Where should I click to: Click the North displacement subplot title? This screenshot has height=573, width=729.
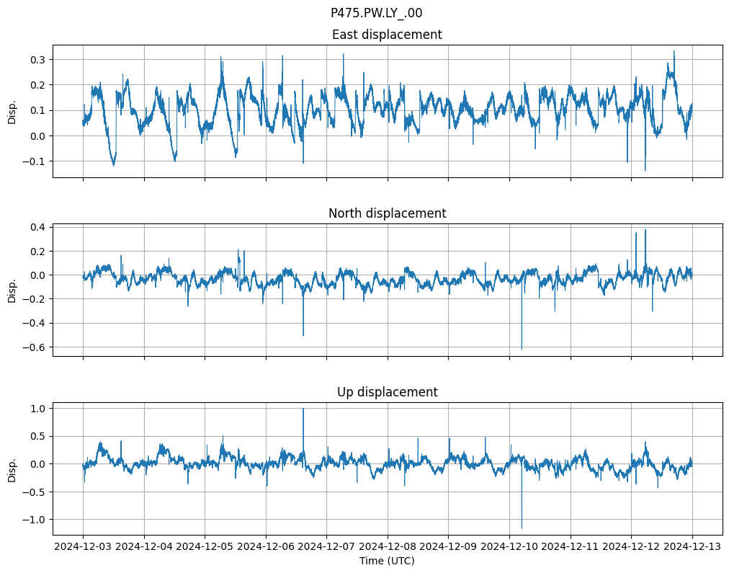point(387,213)
